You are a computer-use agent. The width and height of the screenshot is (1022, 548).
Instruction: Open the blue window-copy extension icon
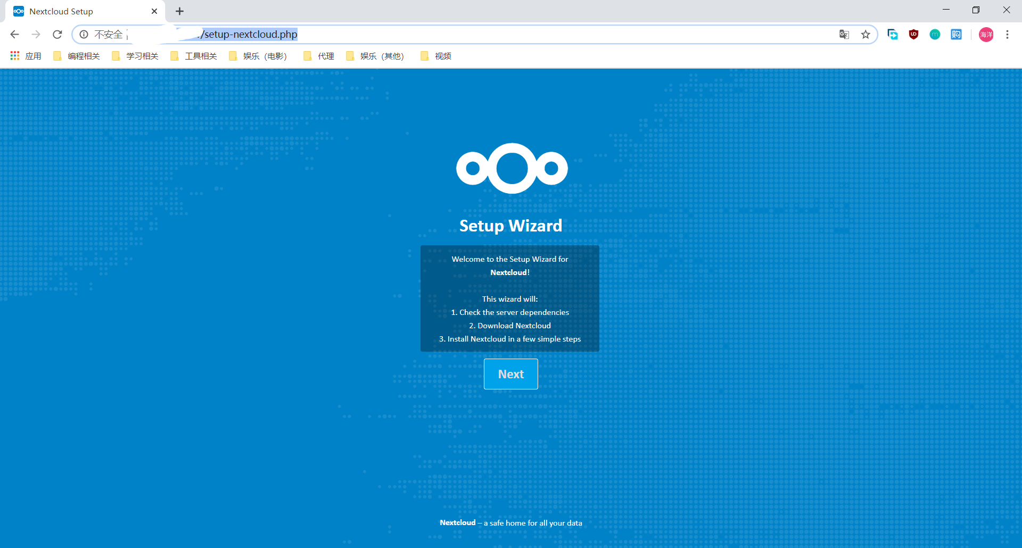[893, 35]
